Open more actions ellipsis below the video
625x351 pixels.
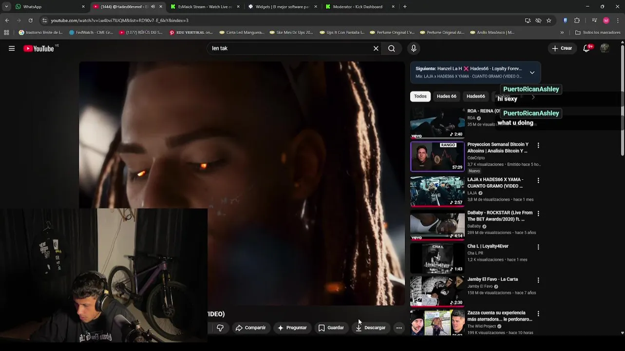399,328
